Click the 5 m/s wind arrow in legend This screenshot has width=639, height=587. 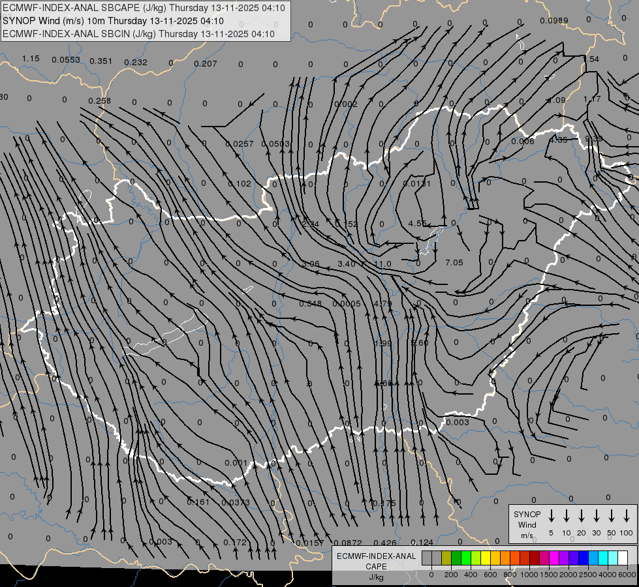(551, 516)
